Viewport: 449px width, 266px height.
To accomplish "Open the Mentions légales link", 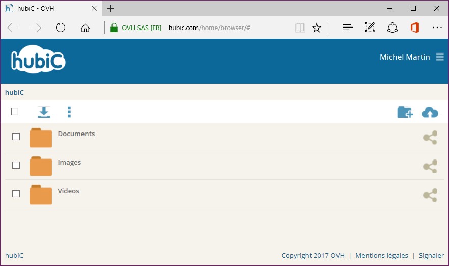I will pos(381,256).
